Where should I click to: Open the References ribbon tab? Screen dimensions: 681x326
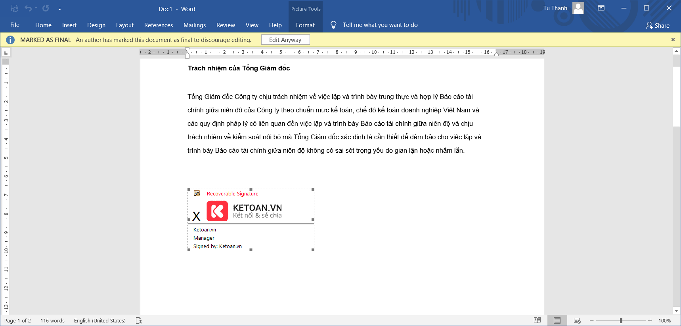(x=158, y=25)
